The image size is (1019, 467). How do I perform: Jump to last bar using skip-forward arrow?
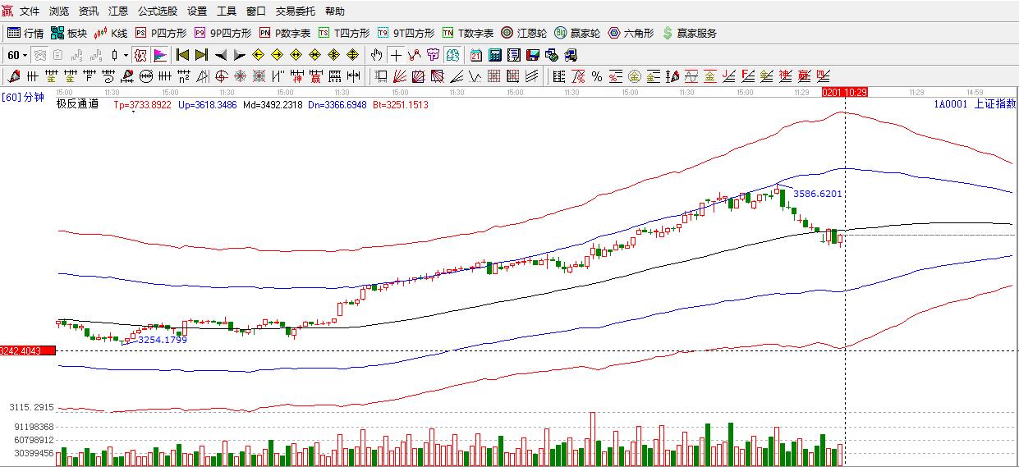(201, 55)
